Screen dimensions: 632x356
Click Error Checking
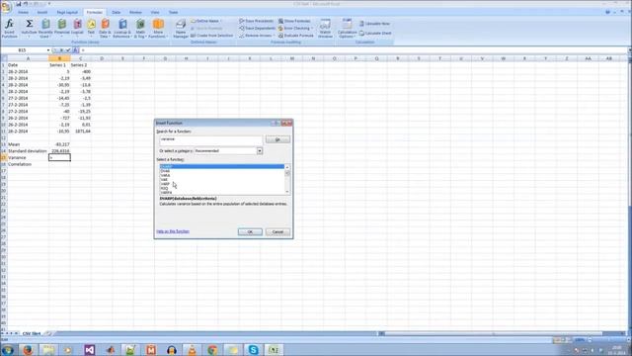pos(295,29)
